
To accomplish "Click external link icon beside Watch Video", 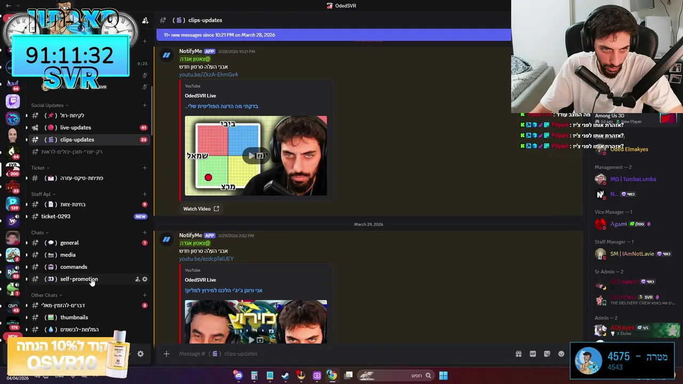I will (x=216, y=209).
